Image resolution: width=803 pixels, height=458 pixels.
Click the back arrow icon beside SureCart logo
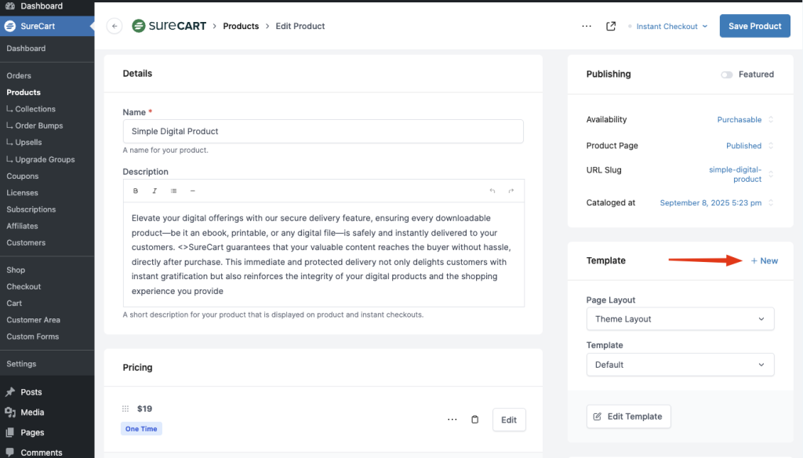tap(114, 26)
